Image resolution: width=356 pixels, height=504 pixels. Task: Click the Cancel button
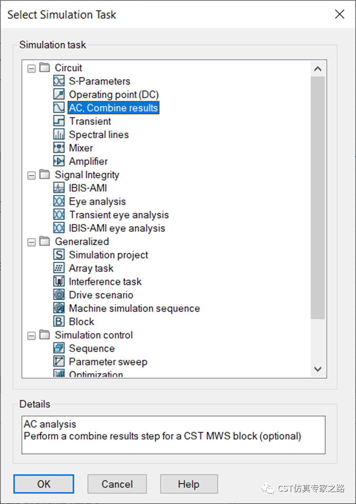tap(117, 484)
